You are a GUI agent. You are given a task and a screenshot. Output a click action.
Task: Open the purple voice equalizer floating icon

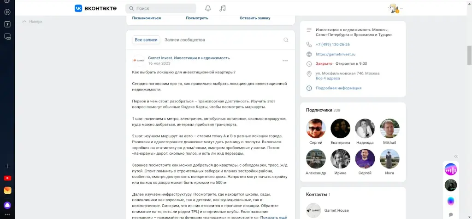click(x=451, y=169)
